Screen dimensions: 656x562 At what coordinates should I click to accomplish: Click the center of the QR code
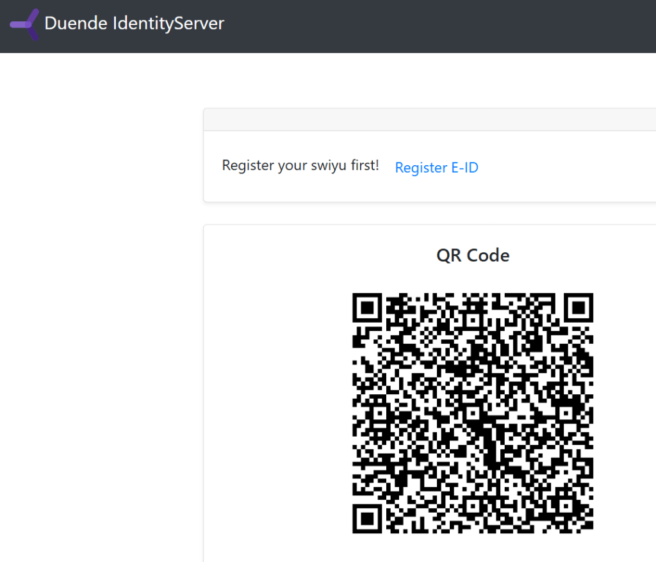tap(473, 413)
